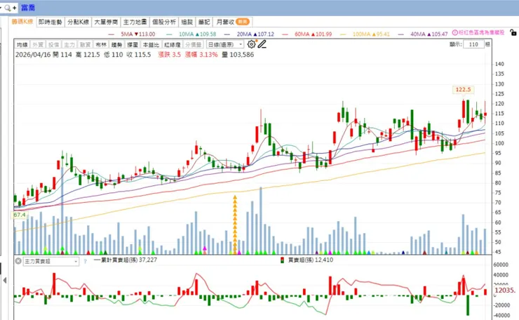Viewport: 519px width, 320px height.
Task: Click the 122.5 high price label
Action: (x=463, y=89)
